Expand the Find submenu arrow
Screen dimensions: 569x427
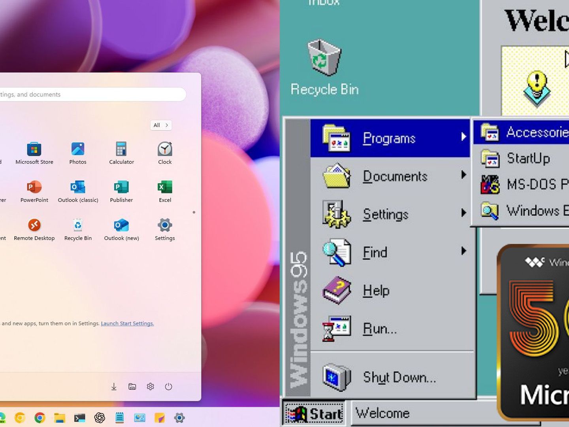click(x=463, y=251)
